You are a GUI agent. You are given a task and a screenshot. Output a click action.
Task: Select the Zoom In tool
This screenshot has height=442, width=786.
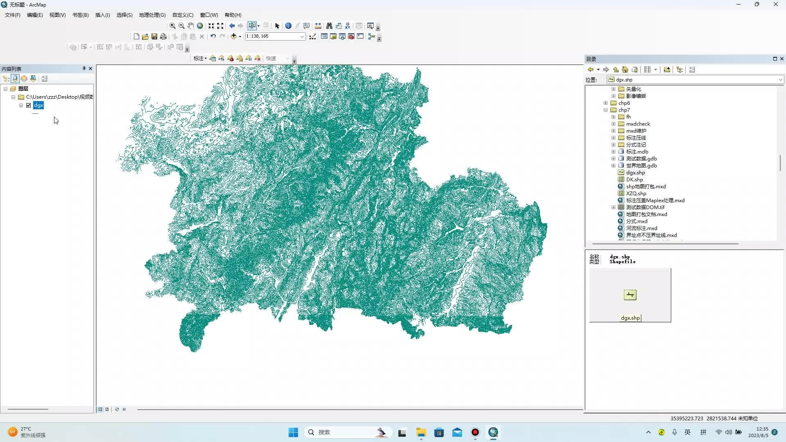[x=172, y=26]
